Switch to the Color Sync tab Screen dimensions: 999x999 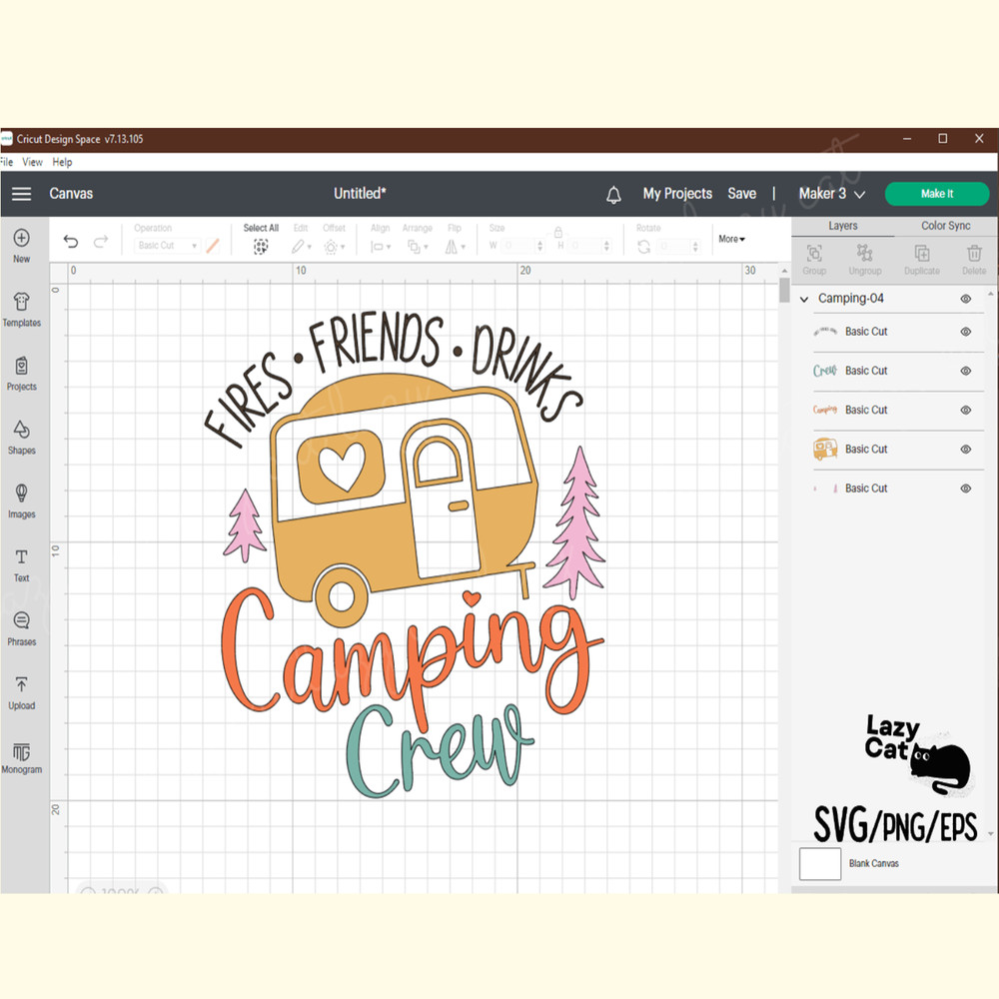(945, 226)
